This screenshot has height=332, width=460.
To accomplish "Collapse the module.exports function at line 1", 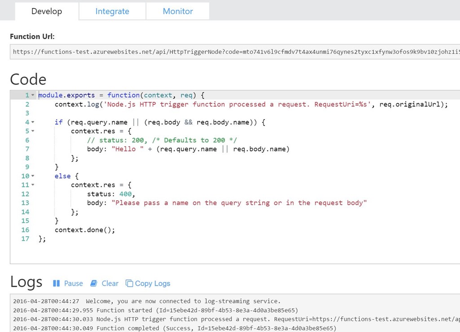I will (33, 95).
